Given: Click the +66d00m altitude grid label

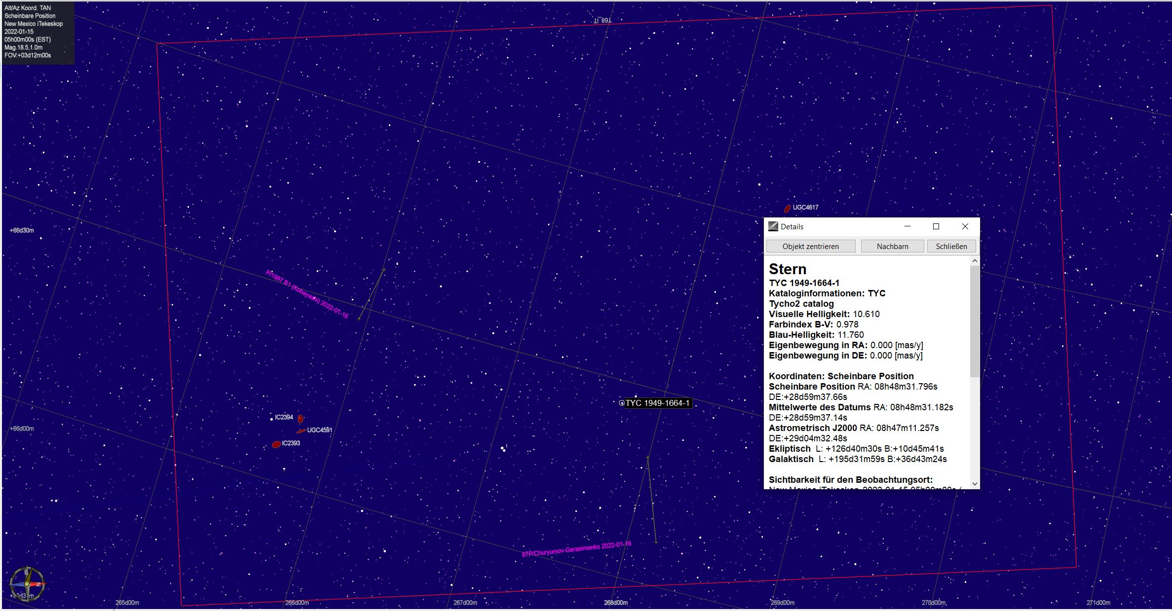Looking at the screenshot, I should point(22,429).
